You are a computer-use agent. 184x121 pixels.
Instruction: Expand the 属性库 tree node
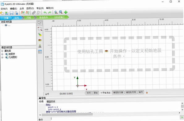coord(2,51)
